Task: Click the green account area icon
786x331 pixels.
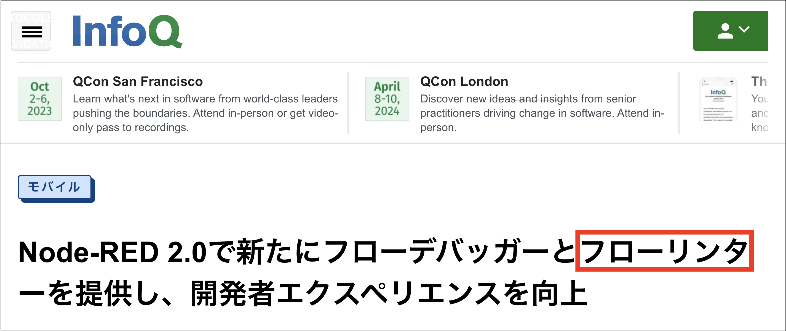Action: 731,30
